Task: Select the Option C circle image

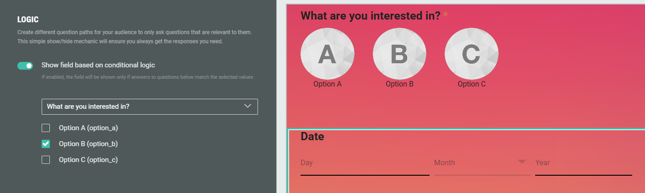Action: [x=471, y=54]
